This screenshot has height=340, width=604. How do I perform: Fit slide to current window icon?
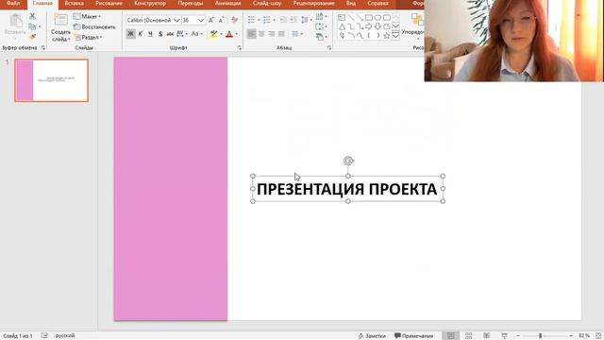(598, 336)
